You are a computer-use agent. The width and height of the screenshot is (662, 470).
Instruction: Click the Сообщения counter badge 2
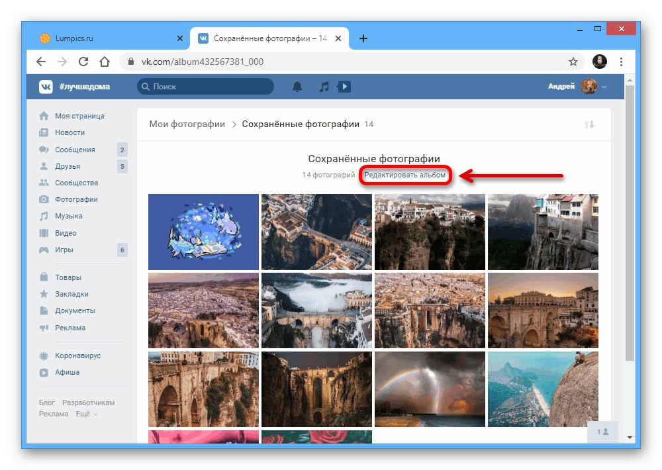(122, 150)
